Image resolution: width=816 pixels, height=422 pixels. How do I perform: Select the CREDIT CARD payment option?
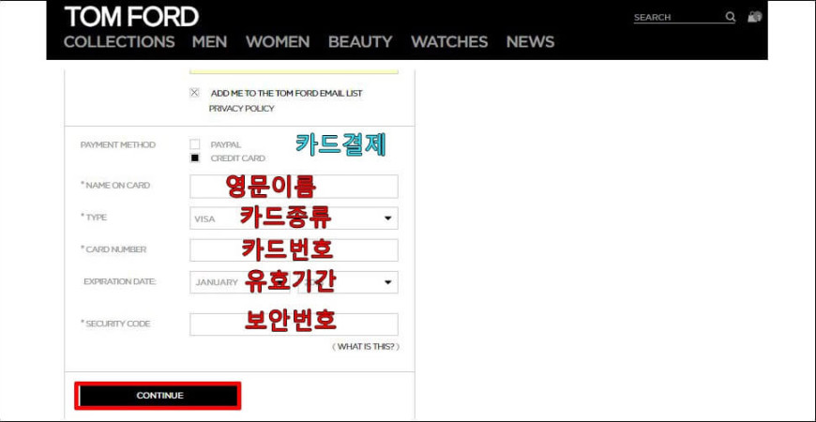195,158
